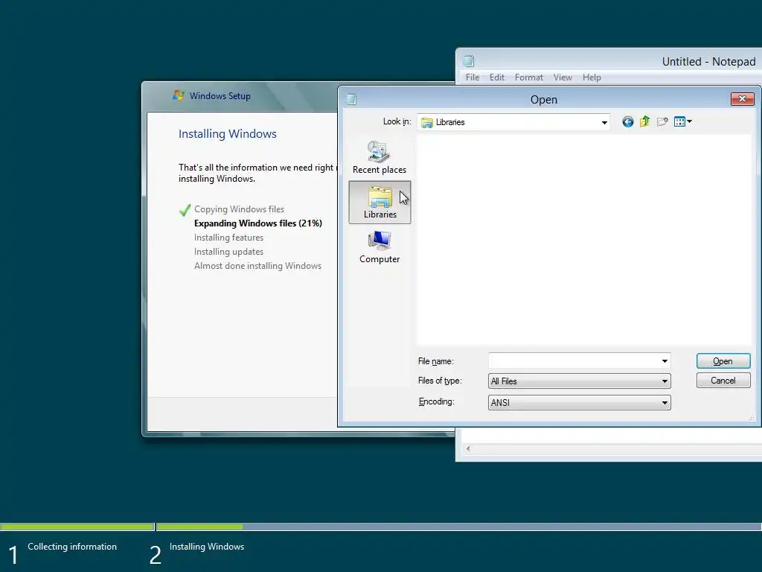Screen dimensions: 762x572
Task: Click the 'Look in:' label
Action: pos(397,121)
